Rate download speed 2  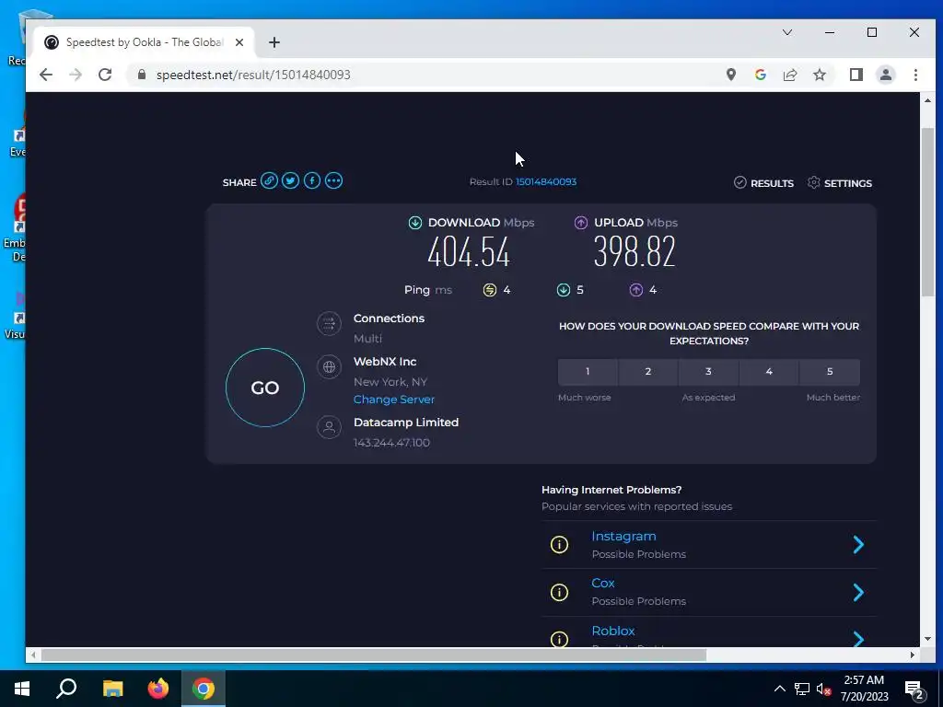pos(648,372)
